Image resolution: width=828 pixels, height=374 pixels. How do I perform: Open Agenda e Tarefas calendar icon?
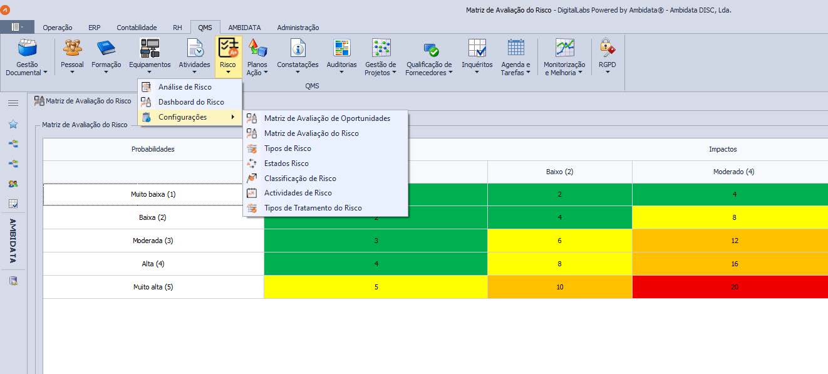[515, 48]
